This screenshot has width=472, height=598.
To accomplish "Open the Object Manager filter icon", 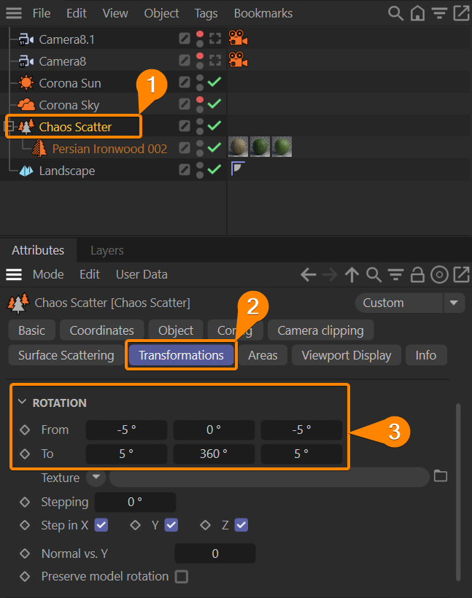I will pos(439,13).
